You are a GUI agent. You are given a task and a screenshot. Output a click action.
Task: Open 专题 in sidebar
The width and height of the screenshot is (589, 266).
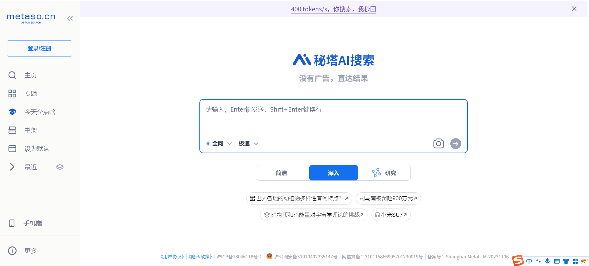(x=31, y=94)
